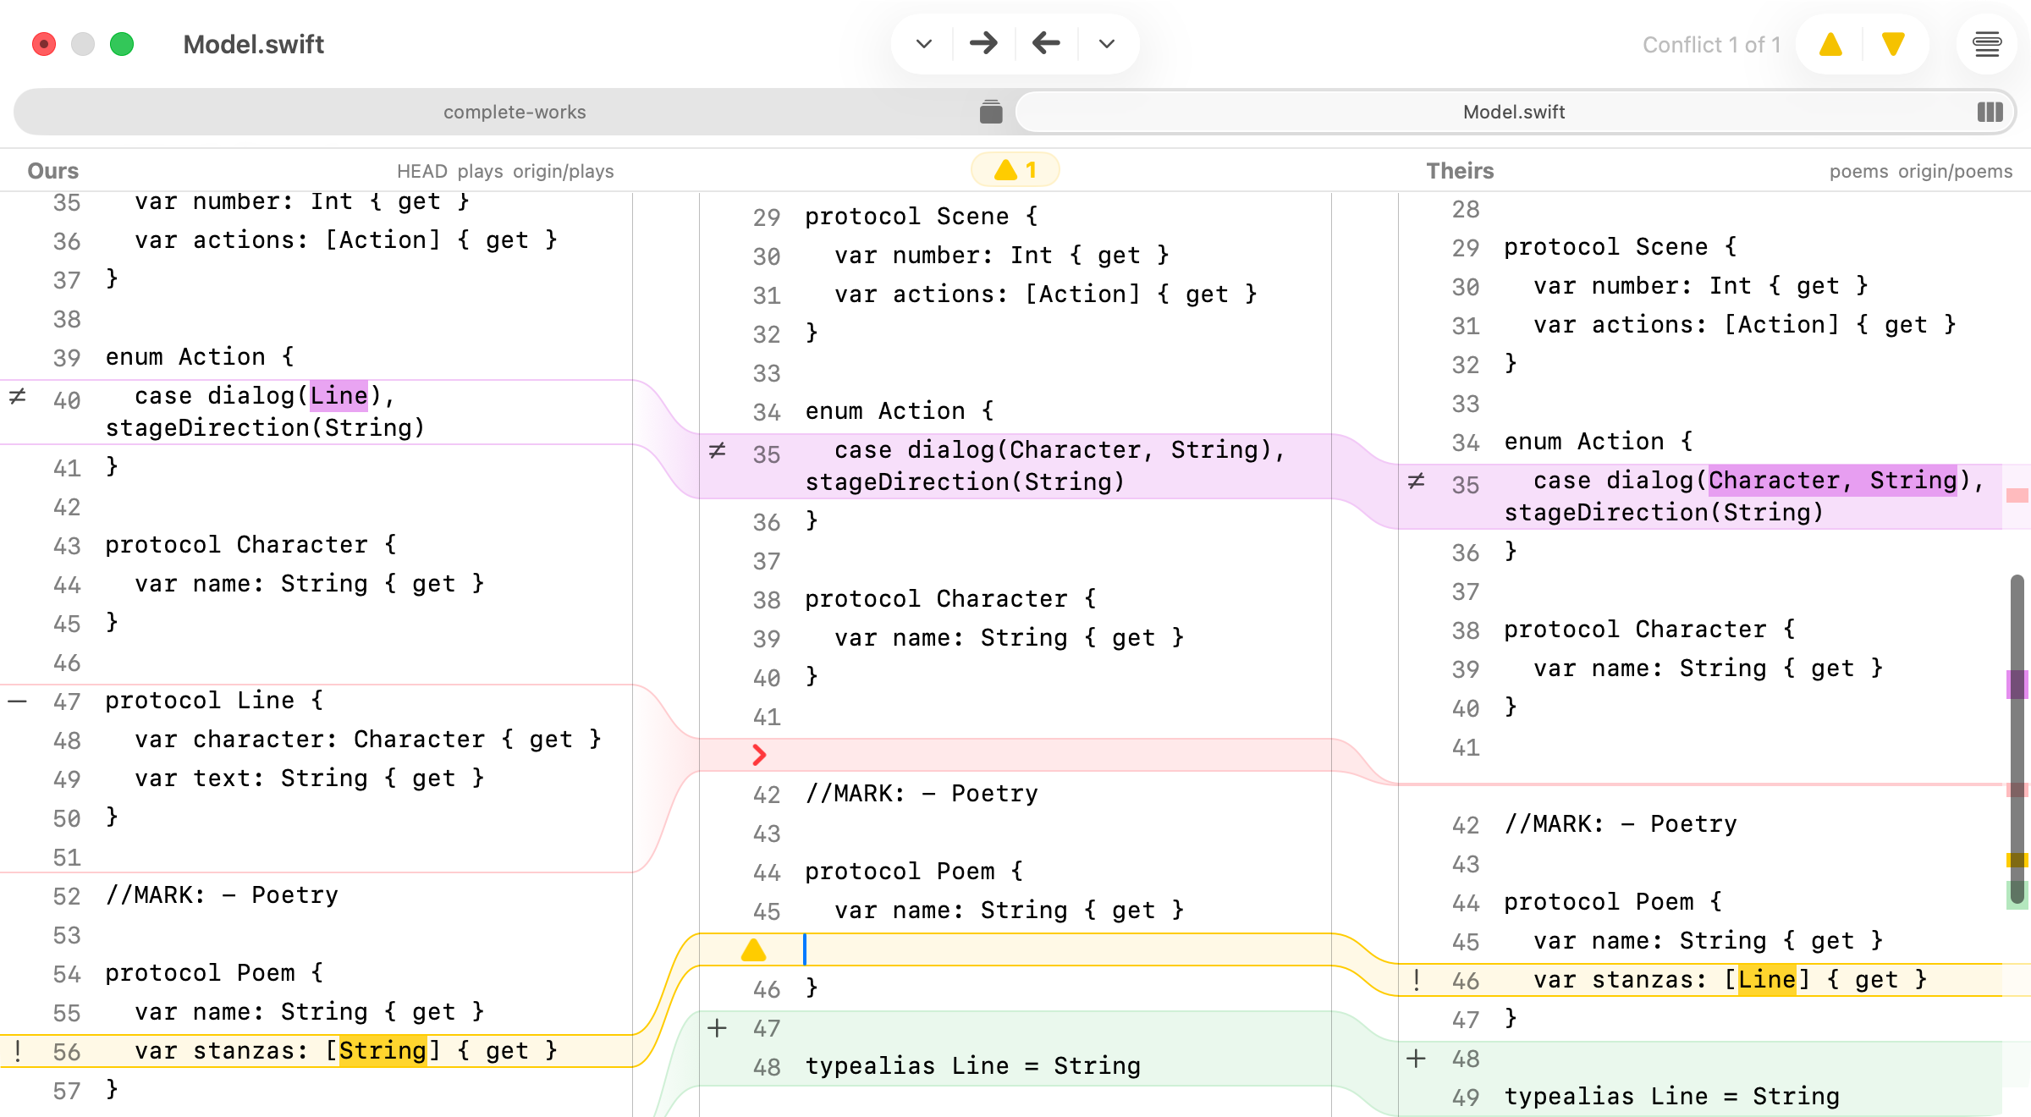
Task: Click highlighted Line in Ours dialog case
Action: [338, 395]
